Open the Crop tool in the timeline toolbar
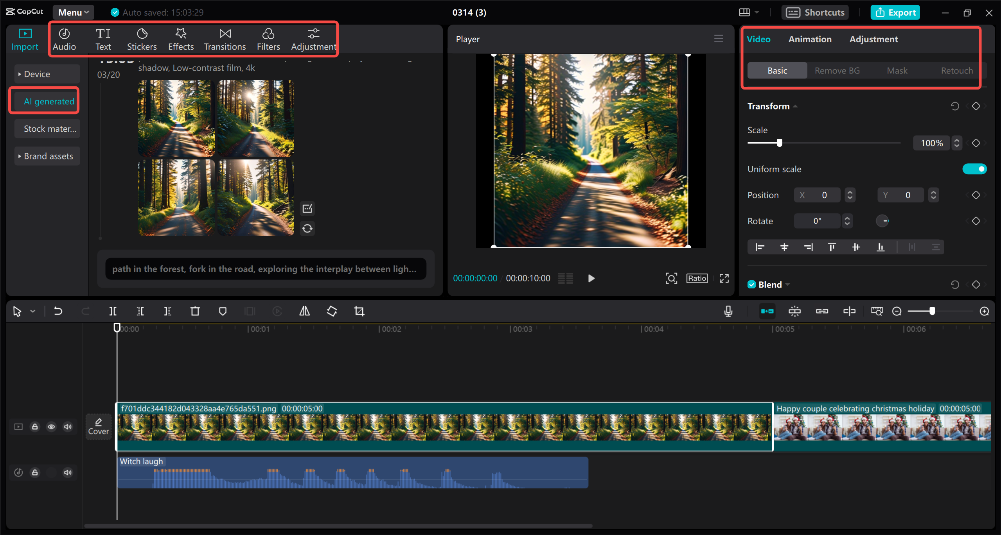Screen dimensions: 1001x535 [359, 311]
